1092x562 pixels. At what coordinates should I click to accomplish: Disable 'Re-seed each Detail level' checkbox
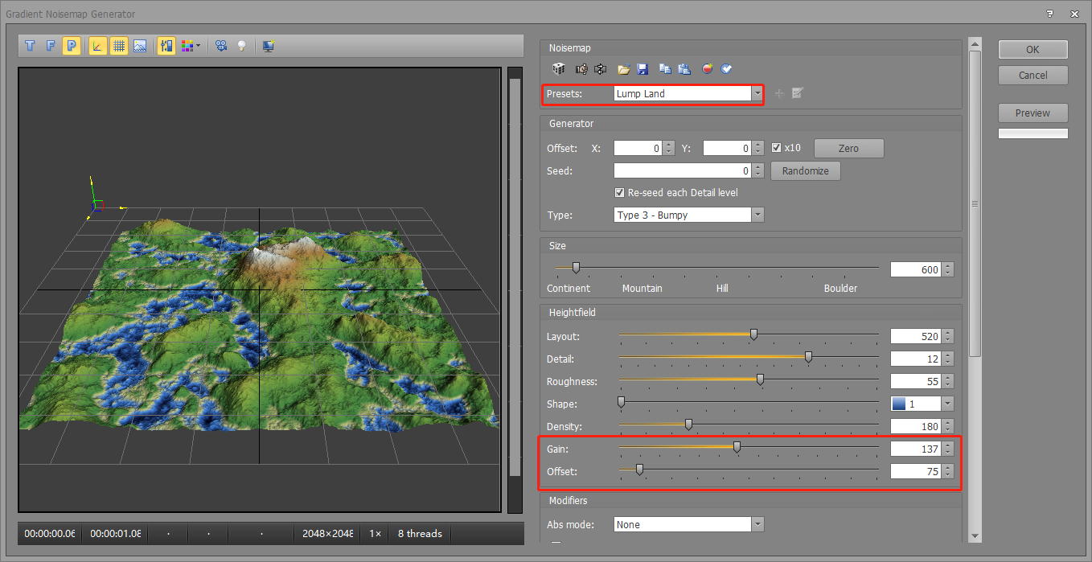click(x=619, y=193)
